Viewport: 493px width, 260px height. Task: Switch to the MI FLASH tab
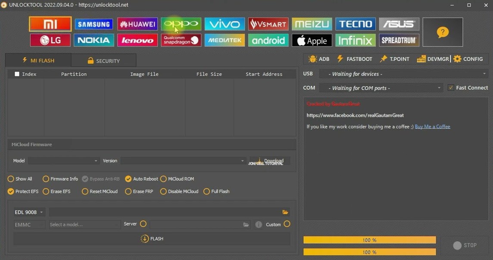[x=38, y=60]
